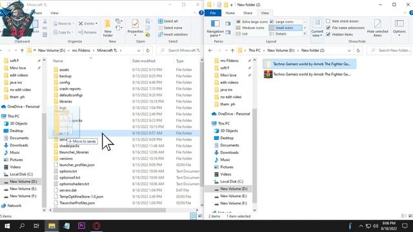Collapse the ribbon in the Minecraft TL window
The image size is (413, 232).
195,13
